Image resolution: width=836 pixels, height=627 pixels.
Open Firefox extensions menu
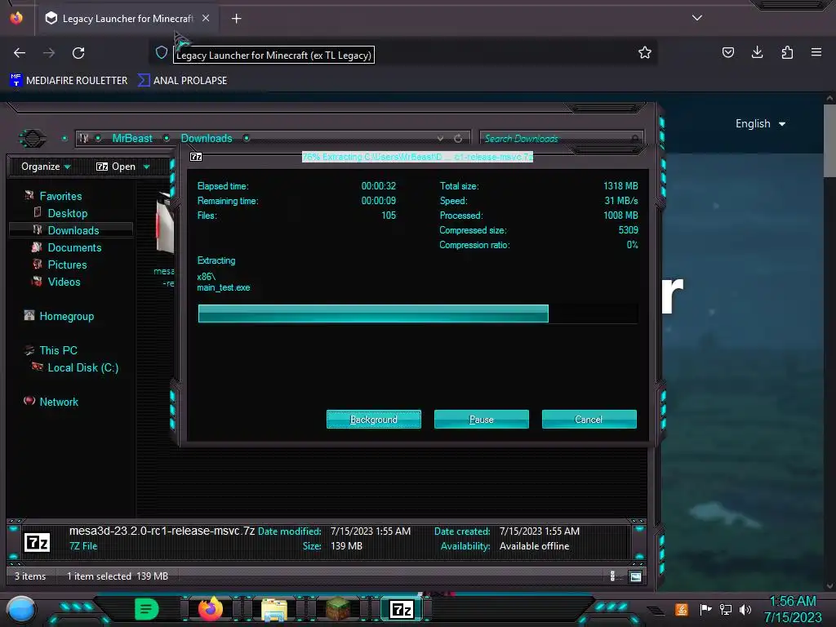point(787,52)
